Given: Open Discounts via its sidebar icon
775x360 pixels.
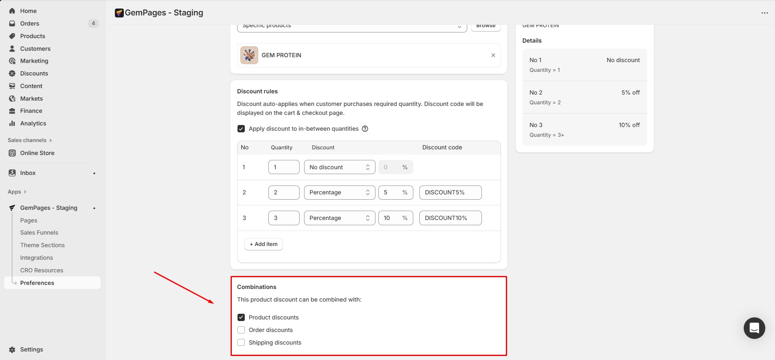Looking at the screenshot, I should (x=12, y=73).
